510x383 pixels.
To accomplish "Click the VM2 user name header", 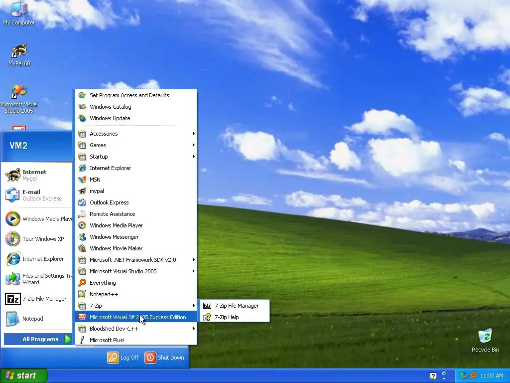I will pyautogui.click(x=18, y=145).
